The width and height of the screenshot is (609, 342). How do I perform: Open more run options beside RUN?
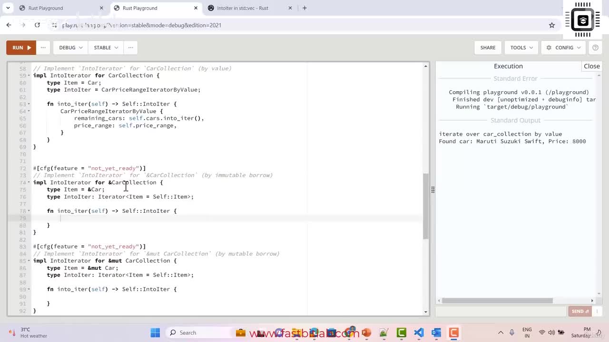(x=43, y=47)
